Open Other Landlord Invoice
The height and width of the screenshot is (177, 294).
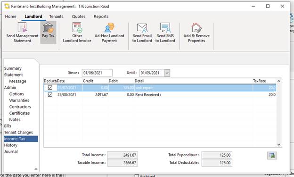pos(77,33)
